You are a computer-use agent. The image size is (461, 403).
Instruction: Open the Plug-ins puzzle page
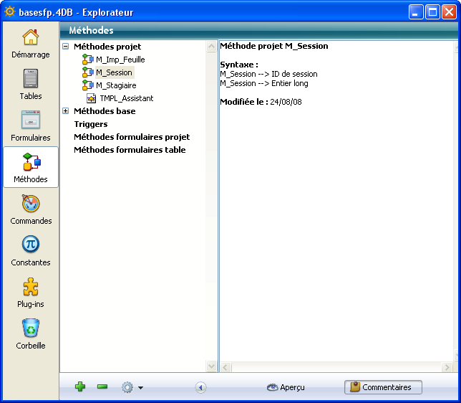[x=31, y=293]
